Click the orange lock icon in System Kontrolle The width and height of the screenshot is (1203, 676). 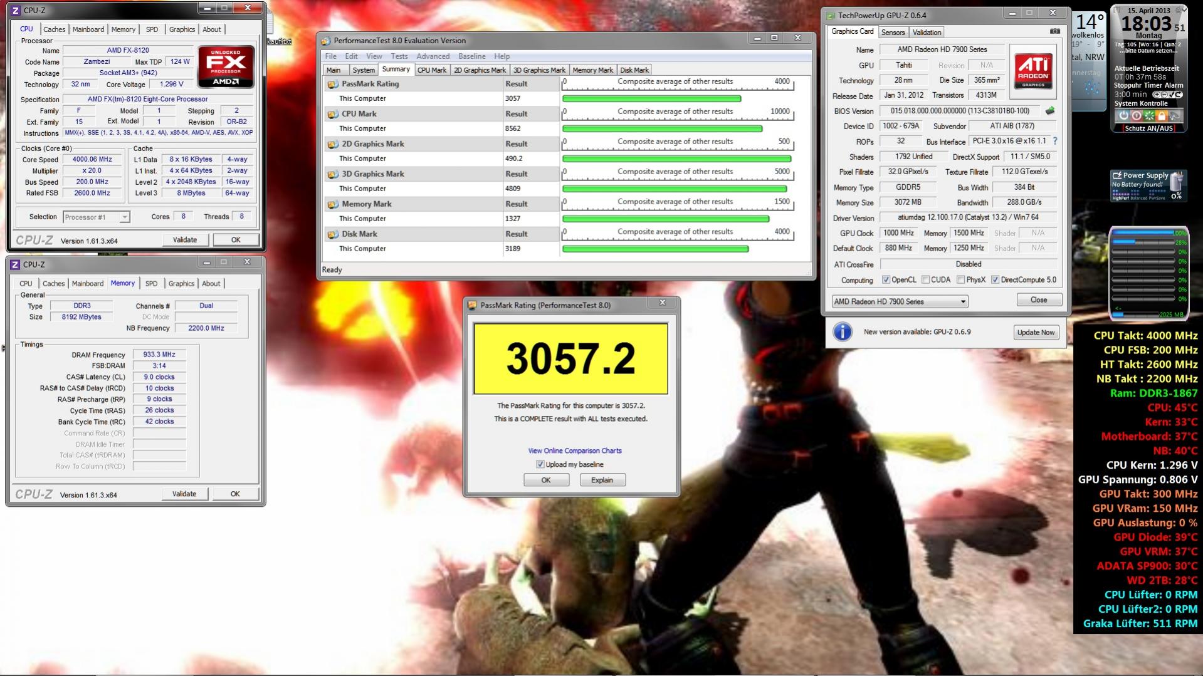(1161, 115)
